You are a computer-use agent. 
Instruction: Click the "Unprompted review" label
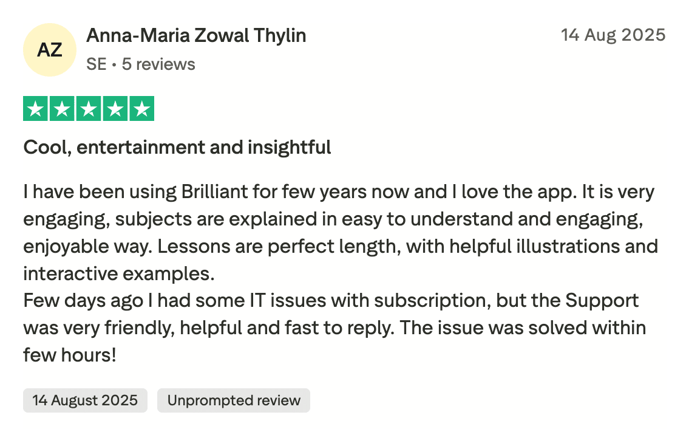coord(234,400)
